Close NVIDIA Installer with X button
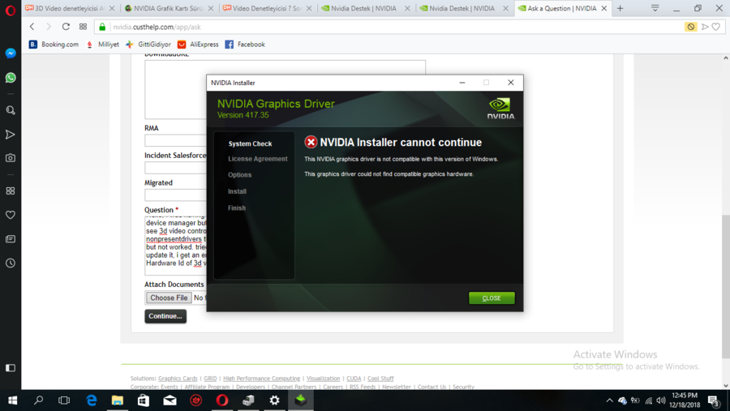The width and height of the screenshot is (730, 411). pos(510,83)
